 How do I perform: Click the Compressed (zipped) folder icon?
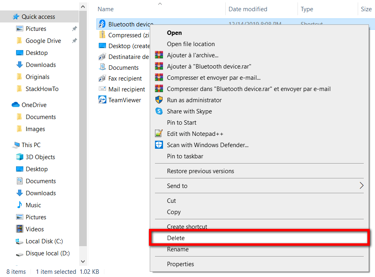click(102, 35)
